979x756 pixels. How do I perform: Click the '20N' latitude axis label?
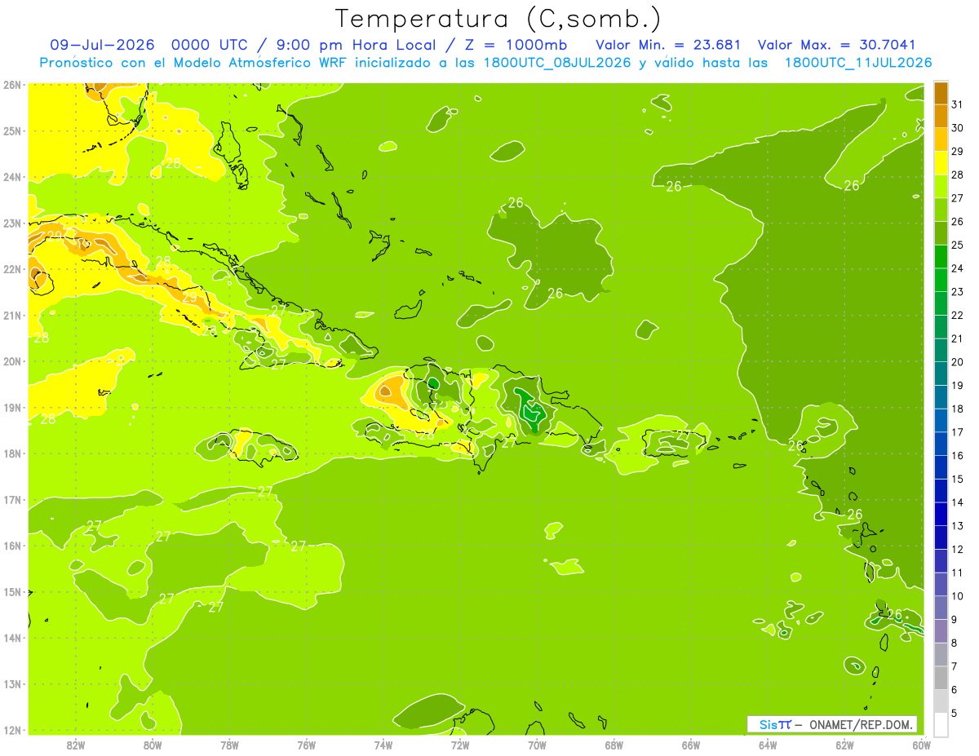12,361
